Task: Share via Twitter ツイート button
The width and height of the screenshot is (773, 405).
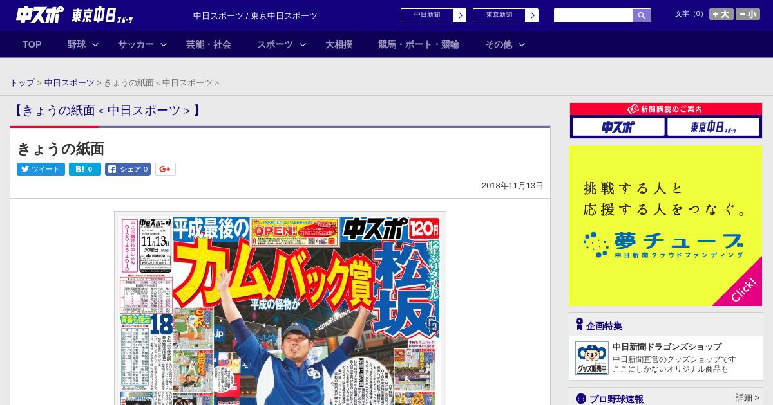Action: tap(41, 169)
